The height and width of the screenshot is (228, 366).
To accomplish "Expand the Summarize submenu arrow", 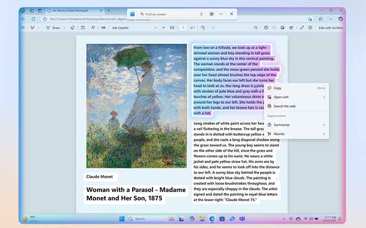I will 324,124.
